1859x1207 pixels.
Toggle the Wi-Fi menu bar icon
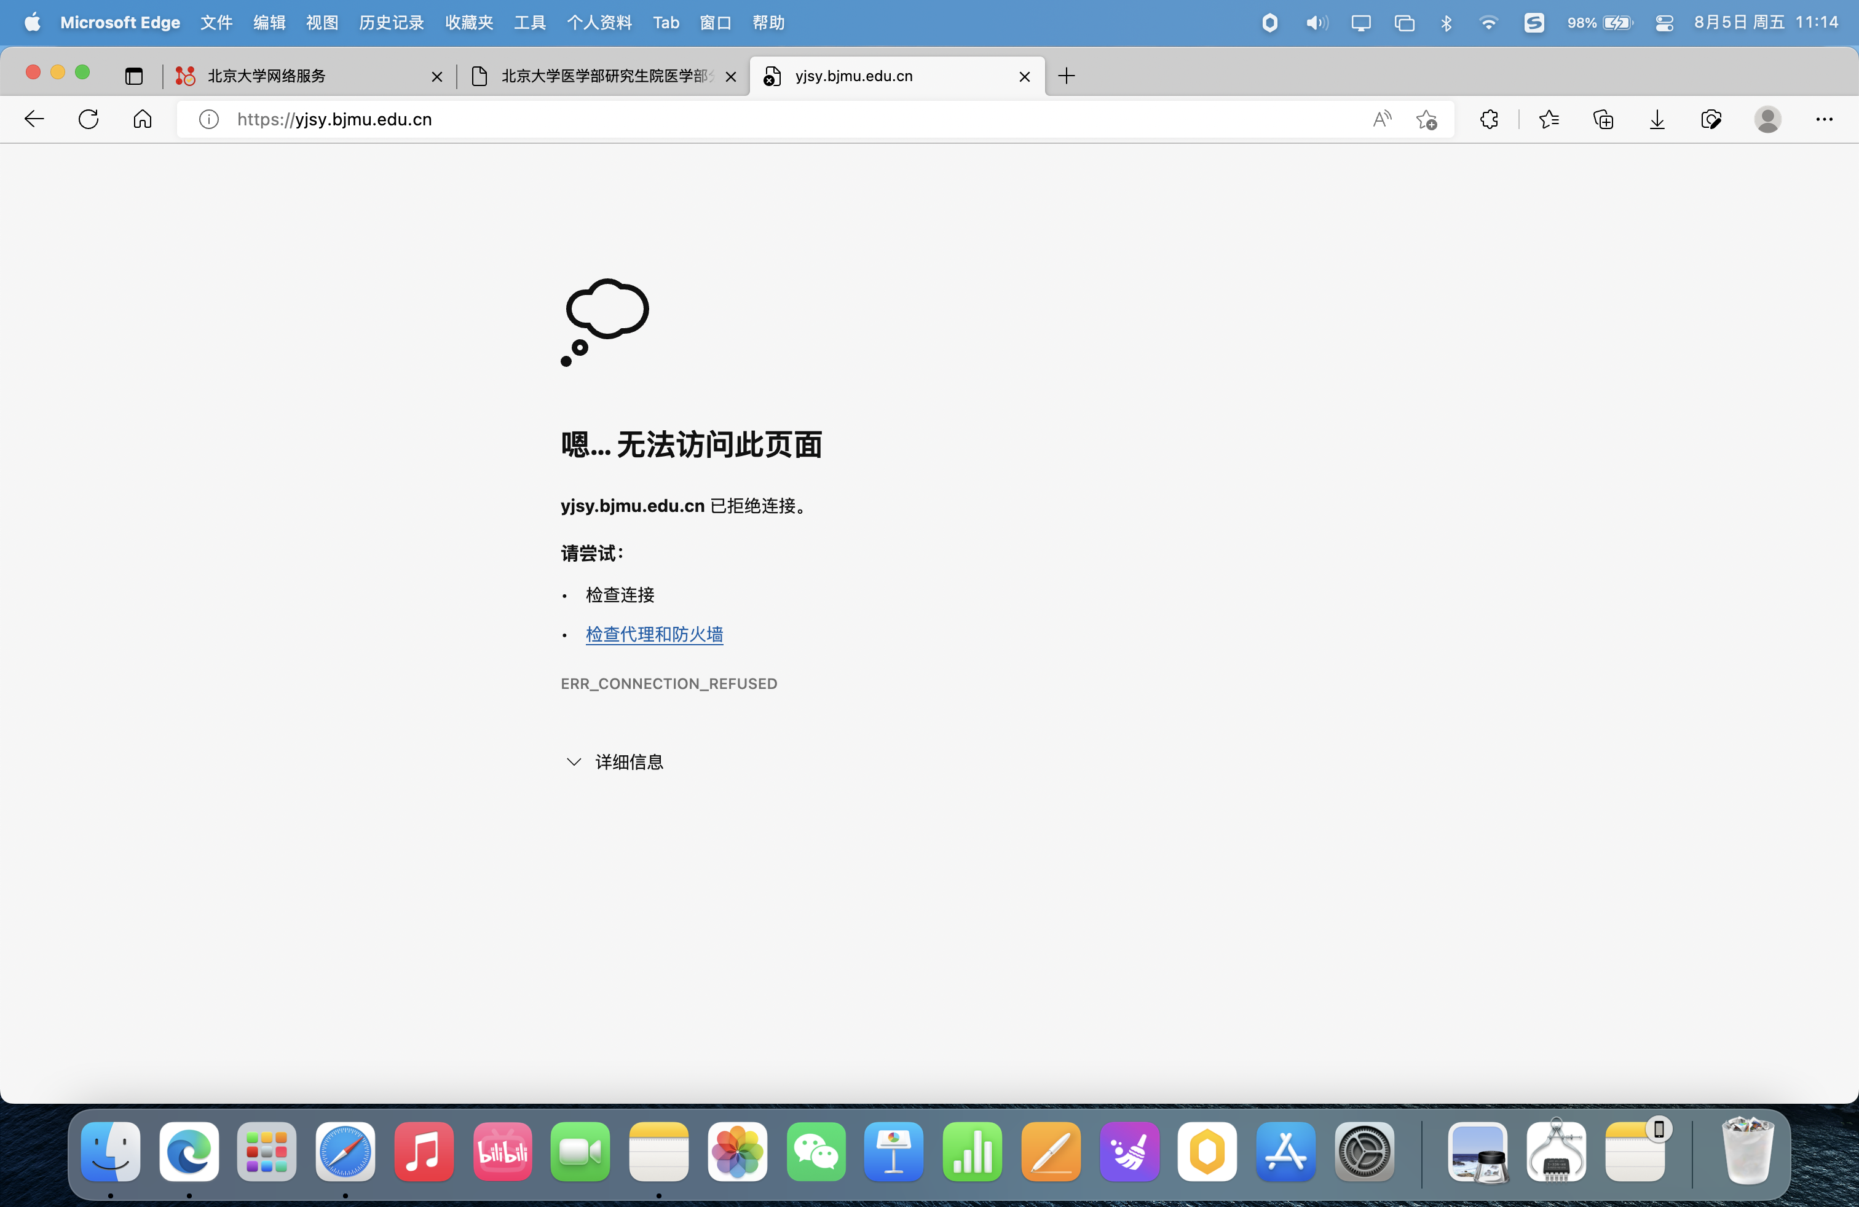point(1489,23)
